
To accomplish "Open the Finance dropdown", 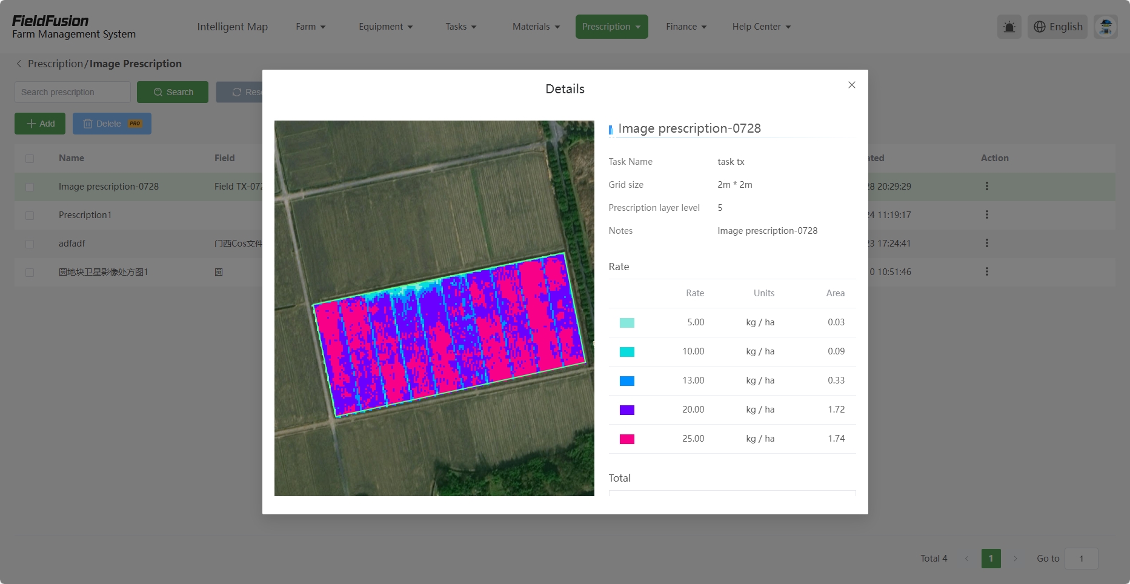I will tap(685, 26).
